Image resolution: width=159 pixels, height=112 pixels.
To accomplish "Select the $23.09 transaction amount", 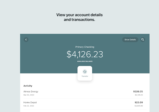I will point(139,102).
